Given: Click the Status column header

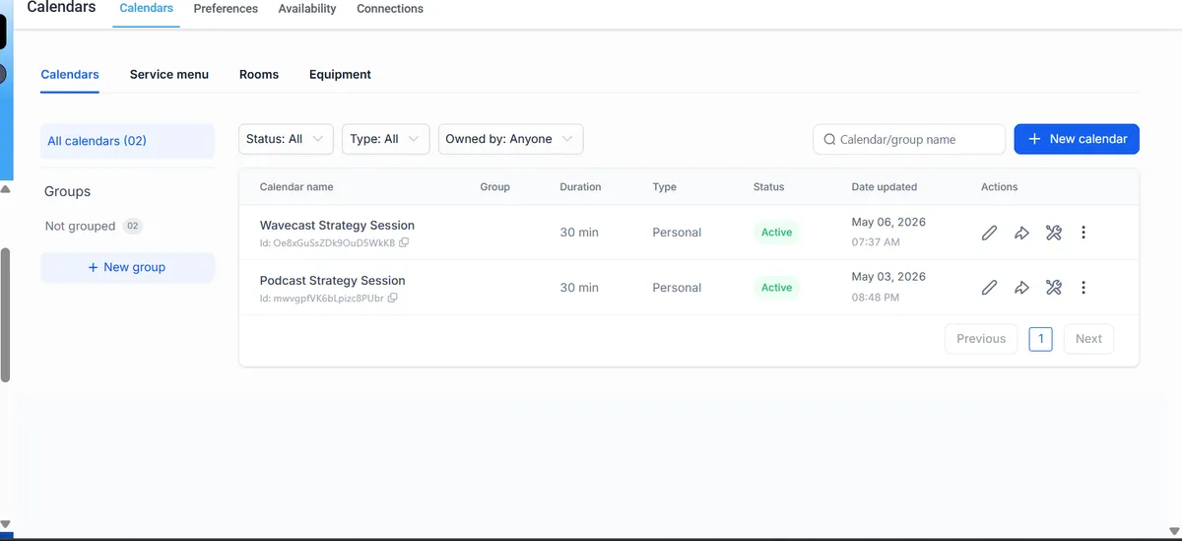Looking at the screenshot, I should [768, 187].
